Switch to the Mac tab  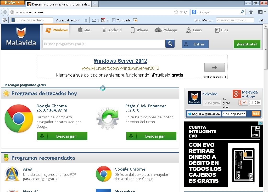84,30
